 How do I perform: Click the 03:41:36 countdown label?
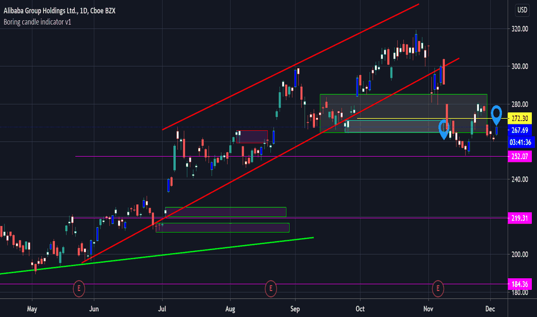tap(520, 142)
